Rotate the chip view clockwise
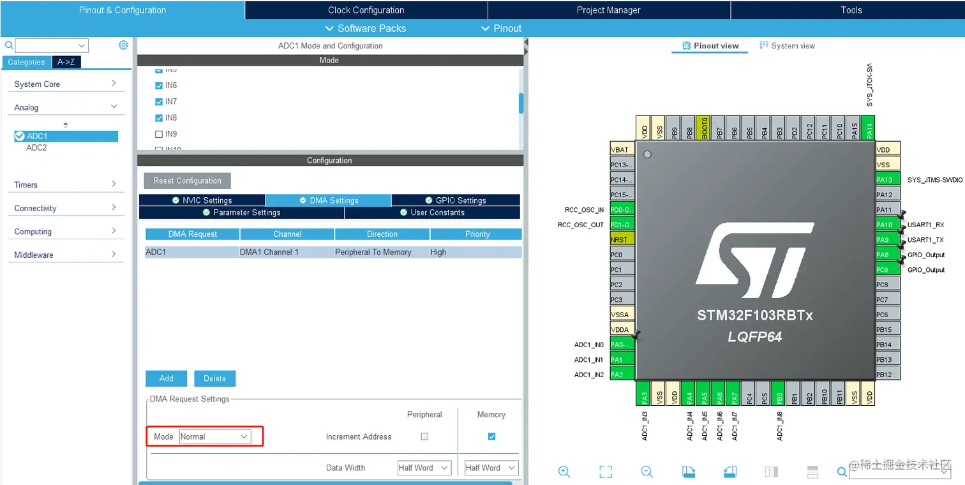 point(689,472)
